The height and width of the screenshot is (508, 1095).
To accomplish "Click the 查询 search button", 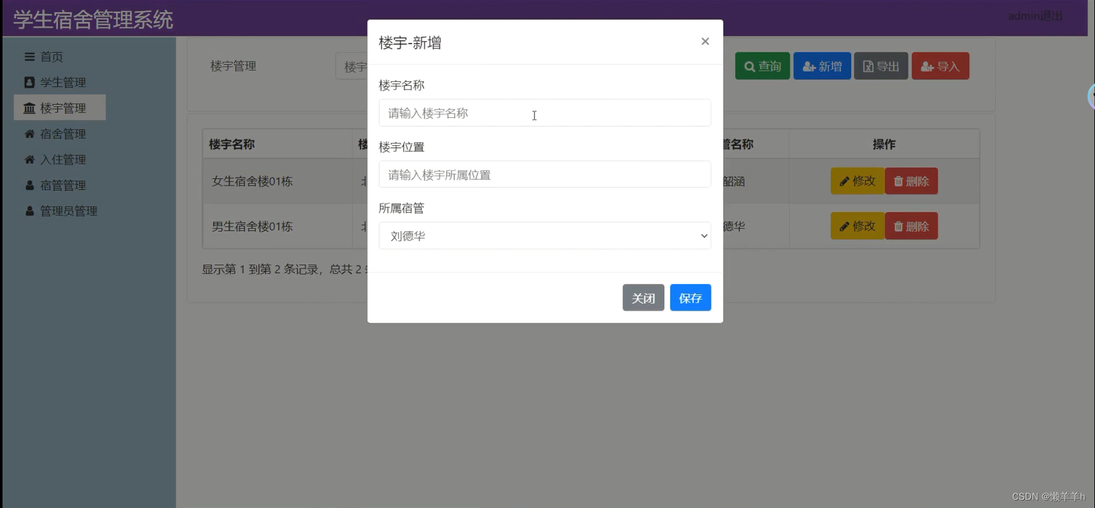I will [x=762, y=66].
